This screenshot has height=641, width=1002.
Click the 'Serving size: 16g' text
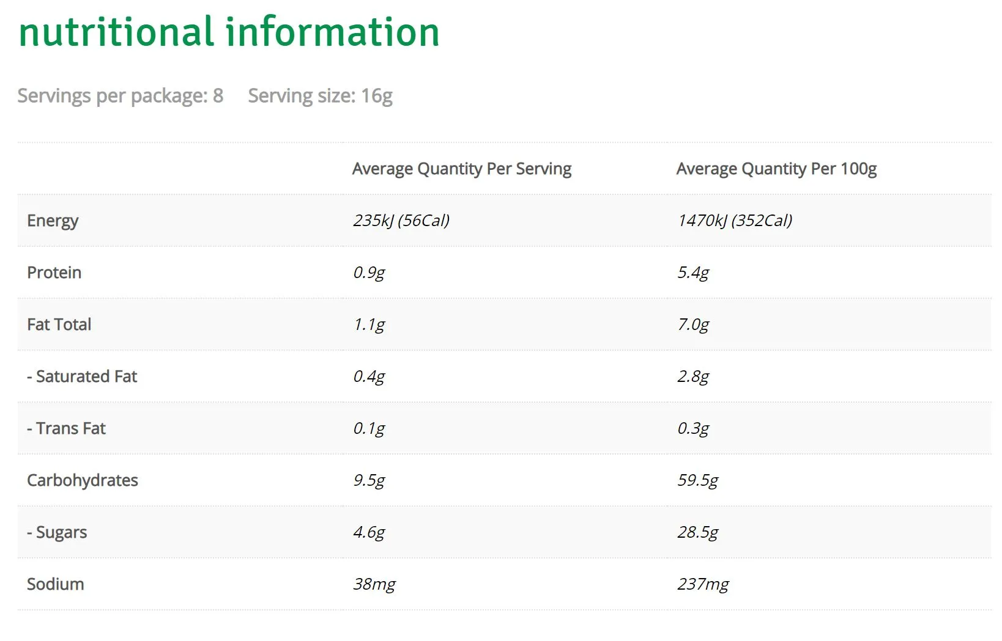coord(320,96)
